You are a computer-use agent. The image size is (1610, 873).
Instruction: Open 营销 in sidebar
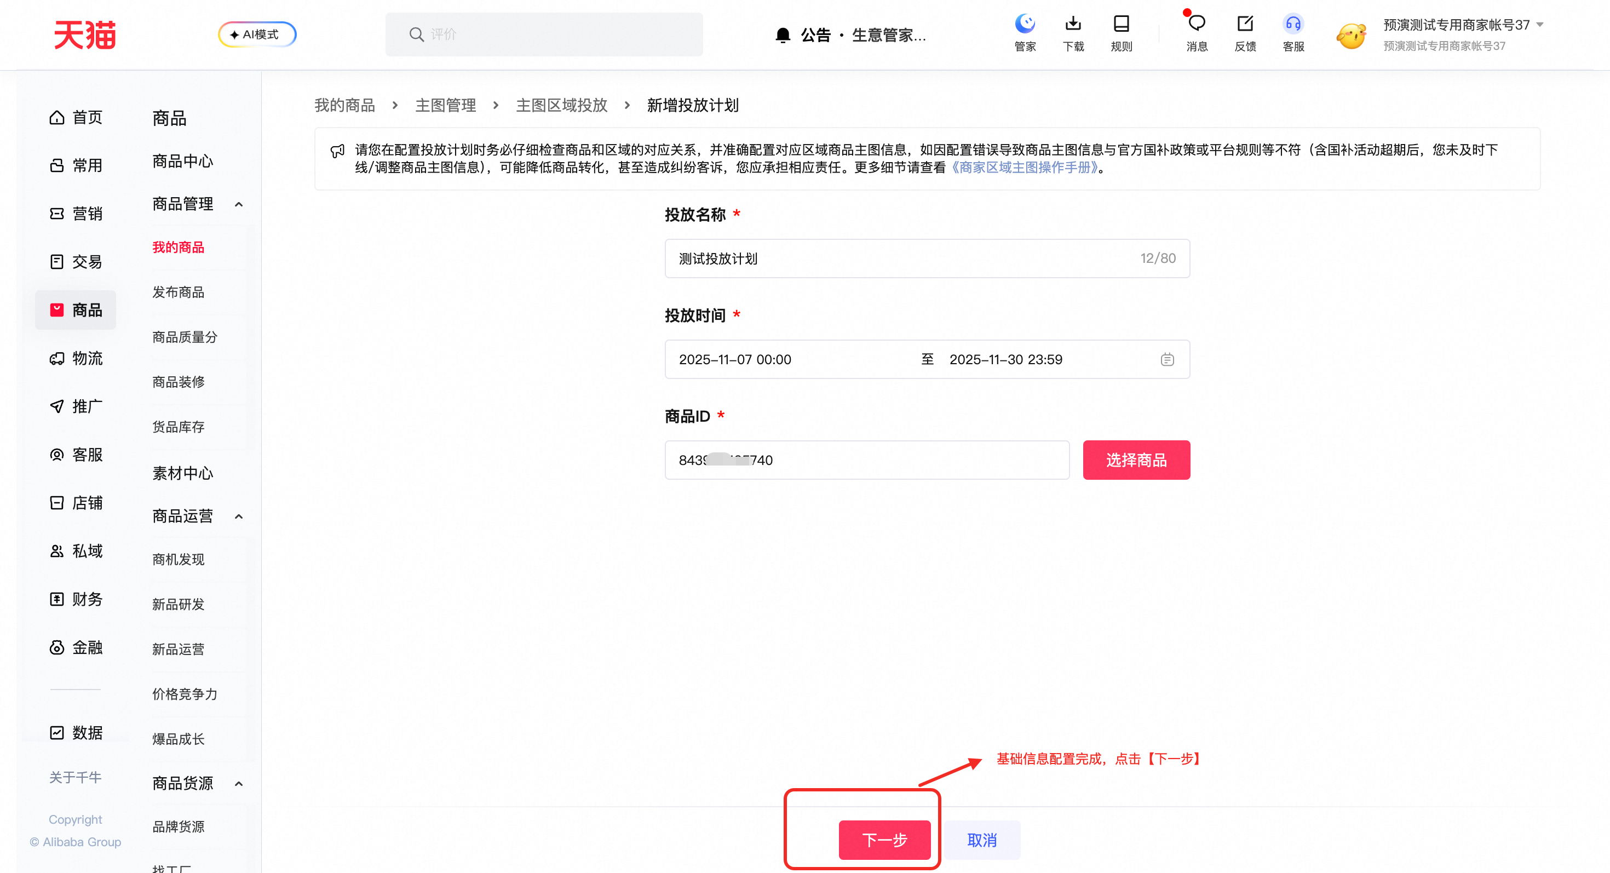76,213
